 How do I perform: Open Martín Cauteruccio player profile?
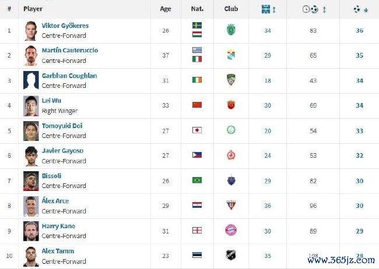tap(70, 50)
